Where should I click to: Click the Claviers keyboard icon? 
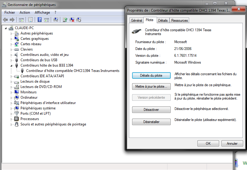[17, 49]
